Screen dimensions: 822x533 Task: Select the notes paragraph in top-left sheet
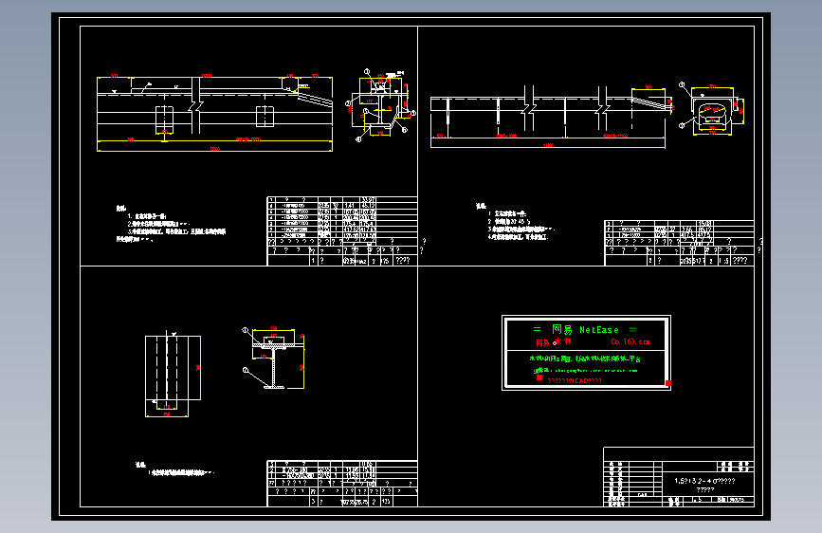click(x=171, y=224)
